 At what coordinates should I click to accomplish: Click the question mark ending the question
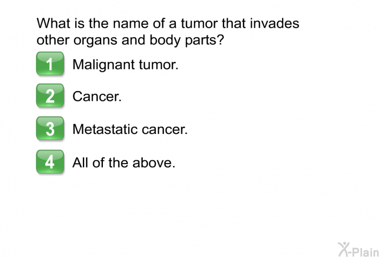221,40
